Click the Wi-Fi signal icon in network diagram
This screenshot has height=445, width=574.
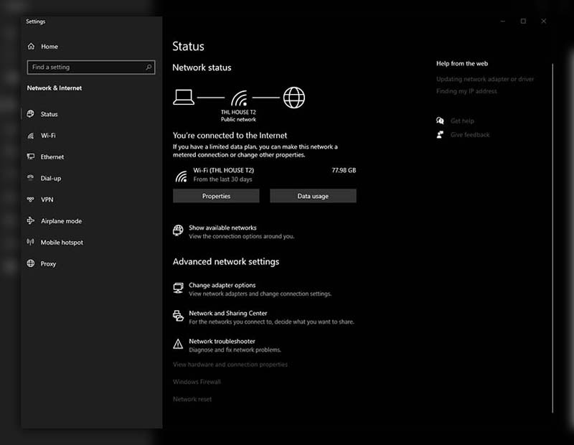(239, 98)
